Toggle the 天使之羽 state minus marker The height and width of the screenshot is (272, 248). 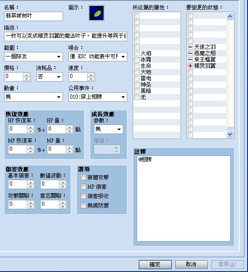190,47
